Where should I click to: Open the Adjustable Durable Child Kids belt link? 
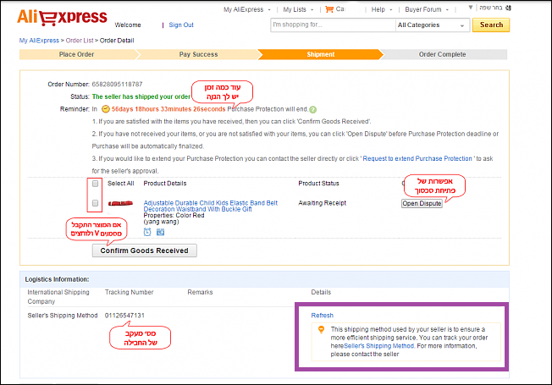click(x=210, y=206)
